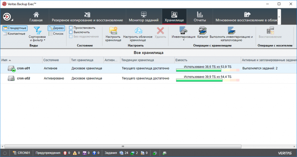
Task: Check the Приостановить checkbox
Action: pos(71,28)
